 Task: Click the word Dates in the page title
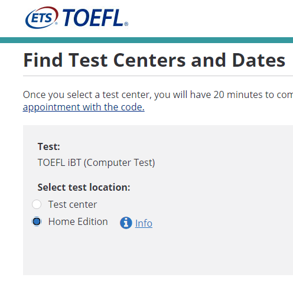tap(259, 60)
